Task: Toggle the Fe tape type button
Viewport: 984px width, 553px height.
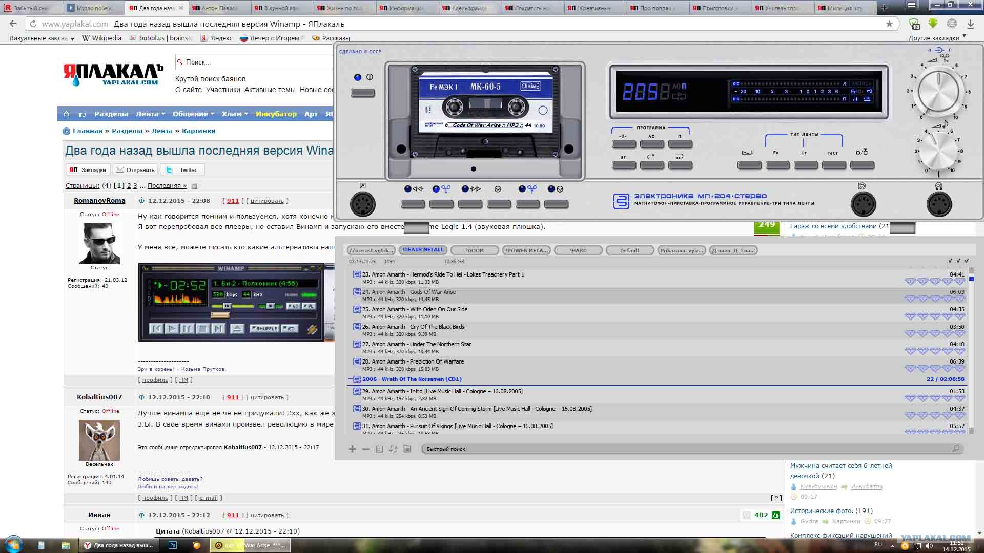Action: point(777,165)
